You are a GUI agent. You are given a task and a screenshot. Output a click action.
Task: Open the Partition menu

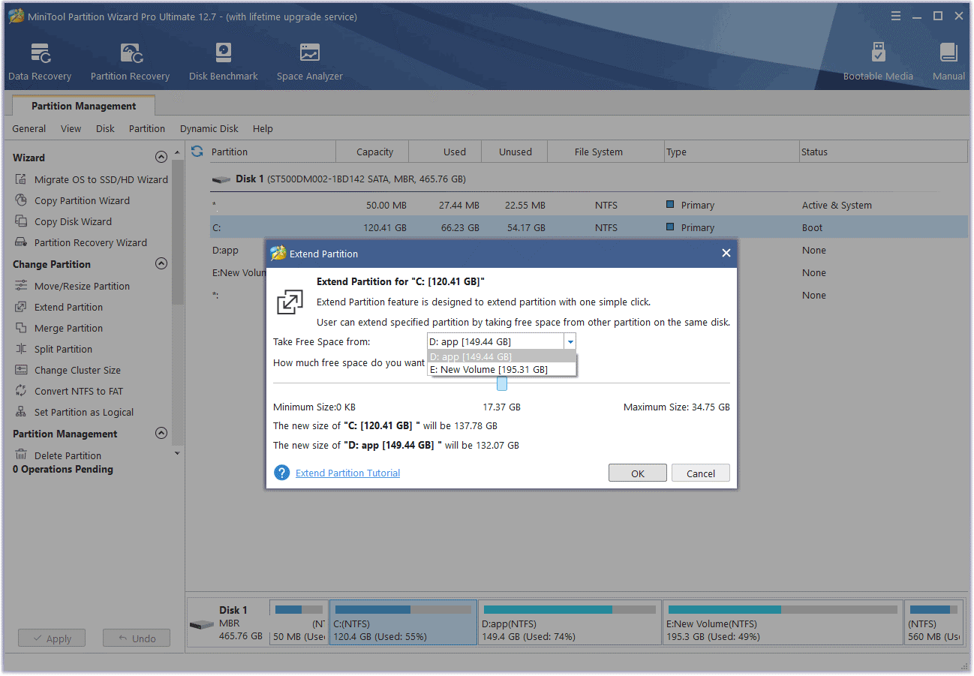click(x=147, y=128)
